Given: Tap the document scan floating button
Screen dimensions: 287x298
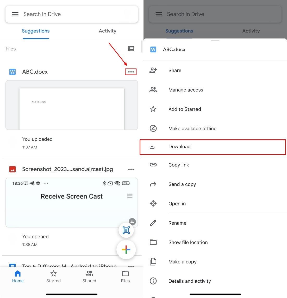Looking at the screenshot, I should [126, 230].
